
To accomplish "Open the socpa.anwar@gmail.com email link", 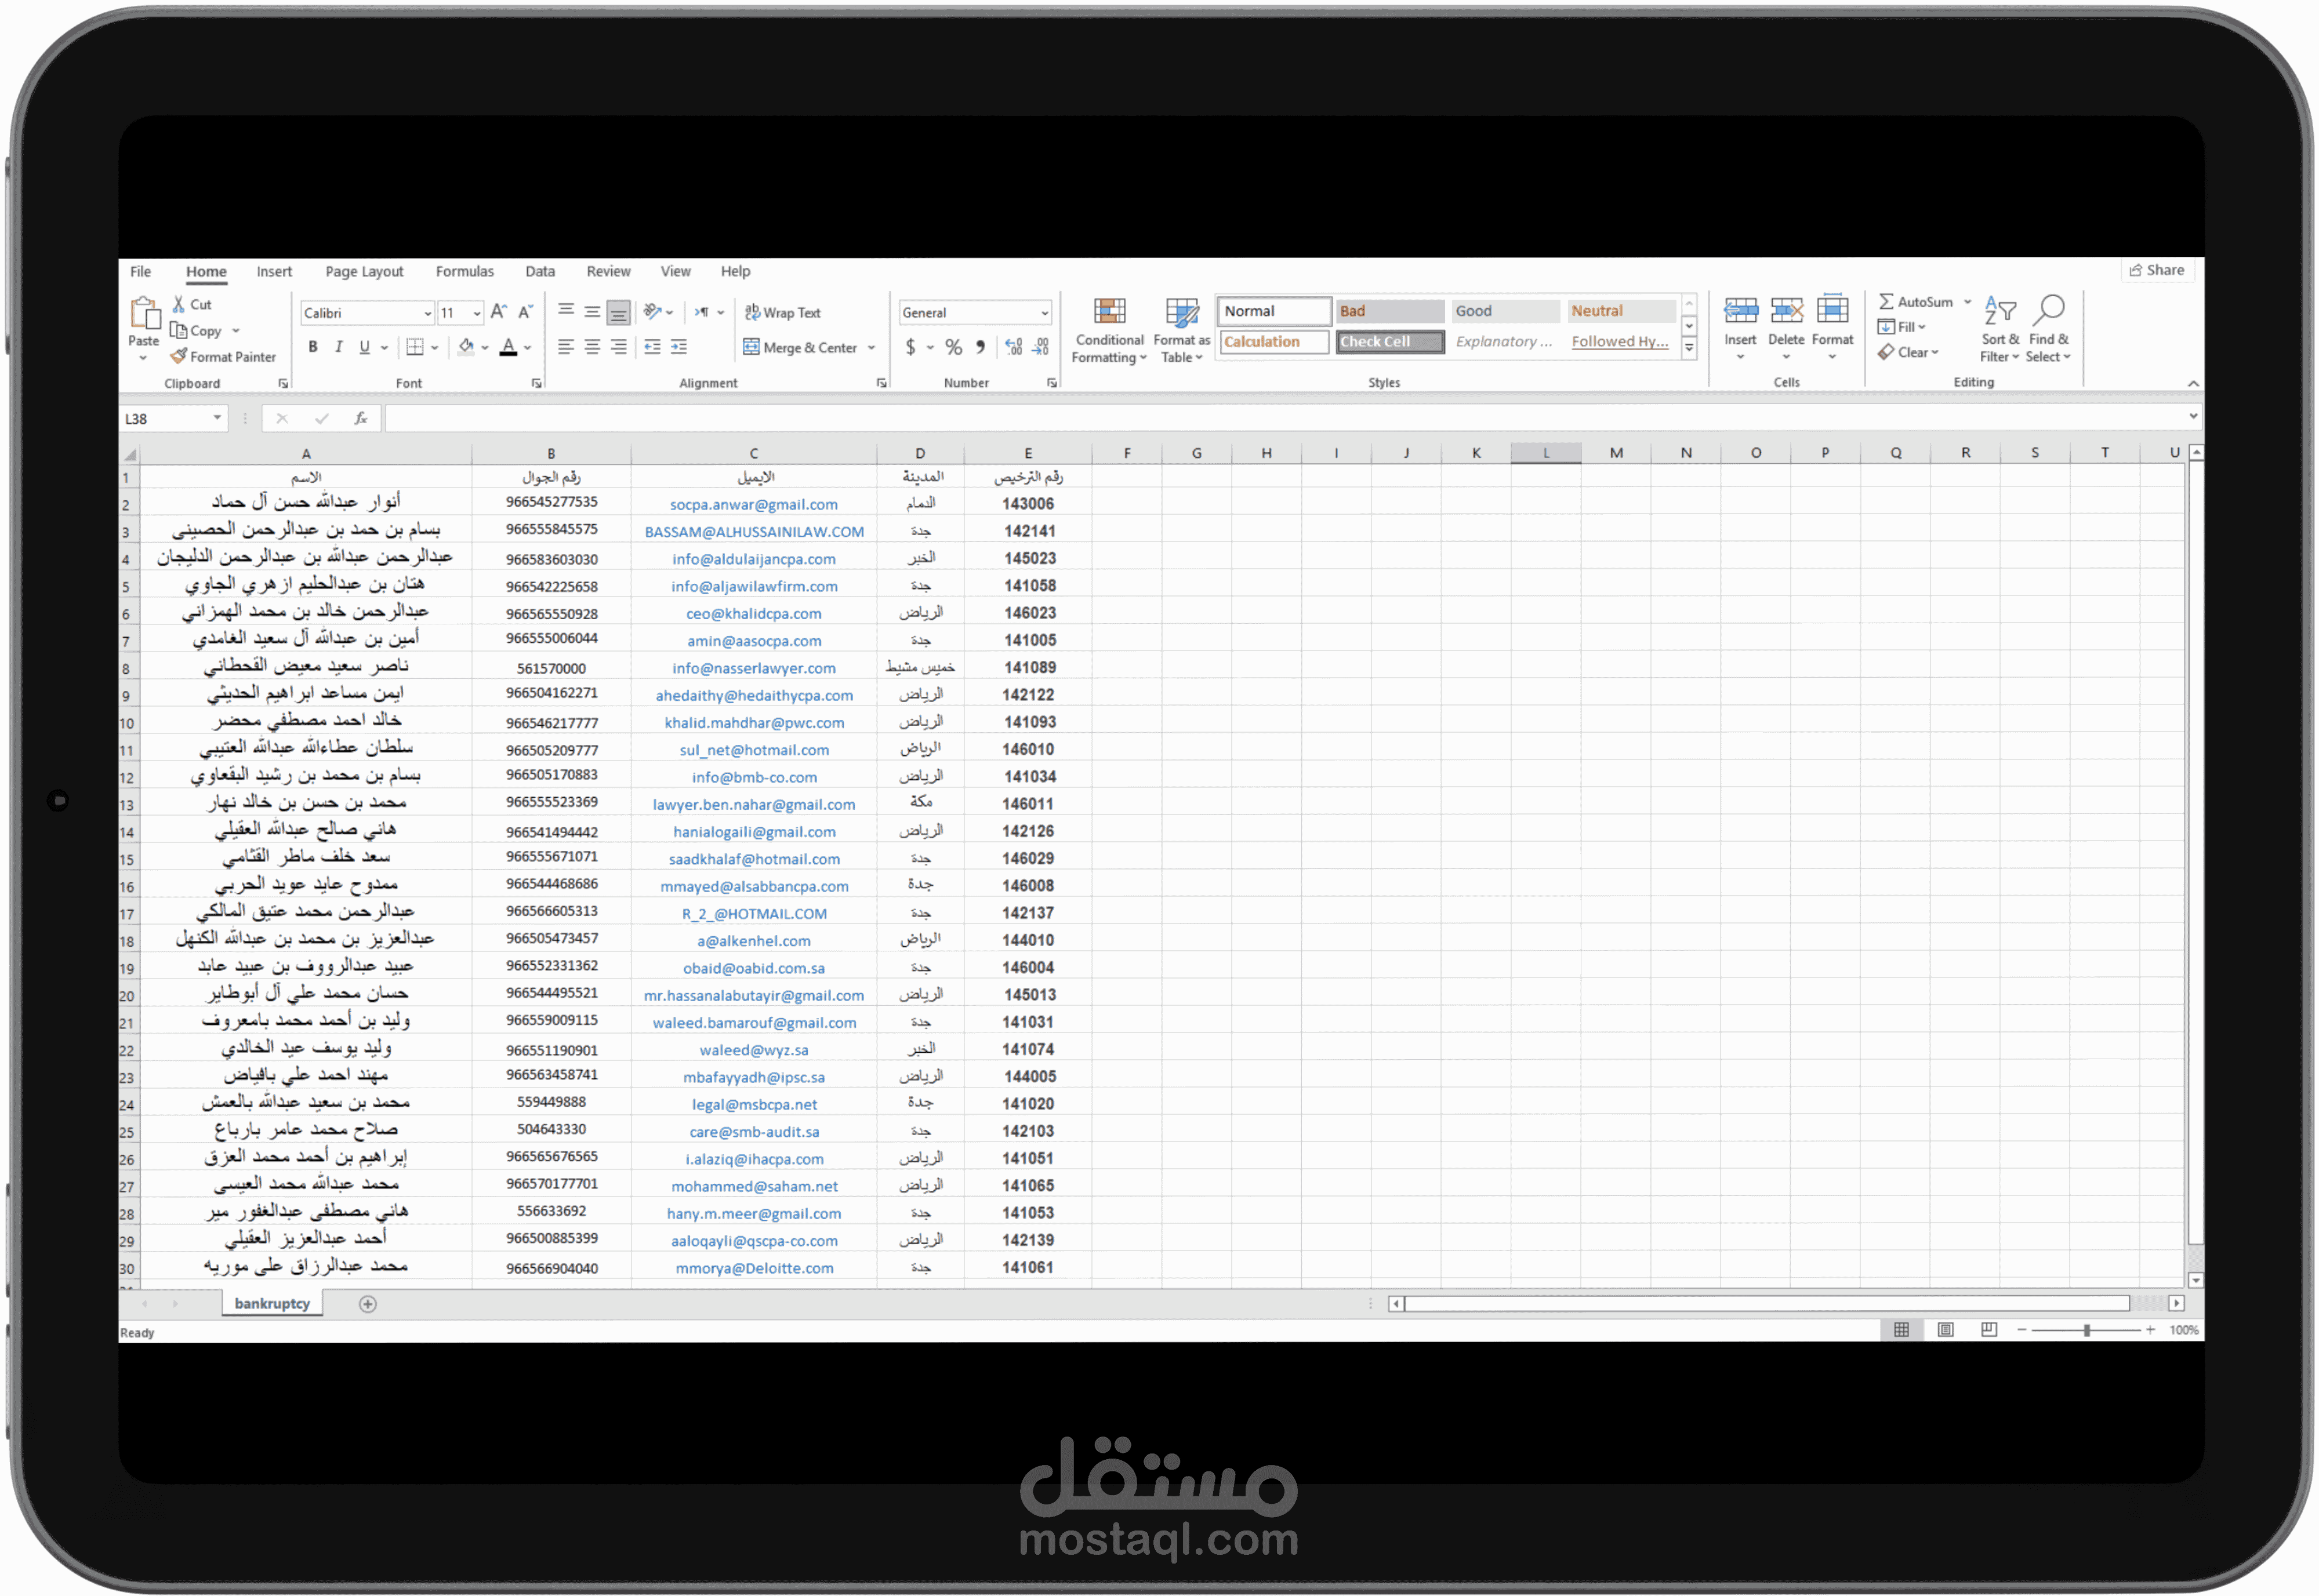I will pyautogui.click(x=753, y=504).
